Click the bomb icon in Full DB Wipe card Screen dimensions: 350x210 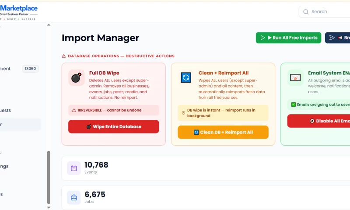click(x=76, y=78)
